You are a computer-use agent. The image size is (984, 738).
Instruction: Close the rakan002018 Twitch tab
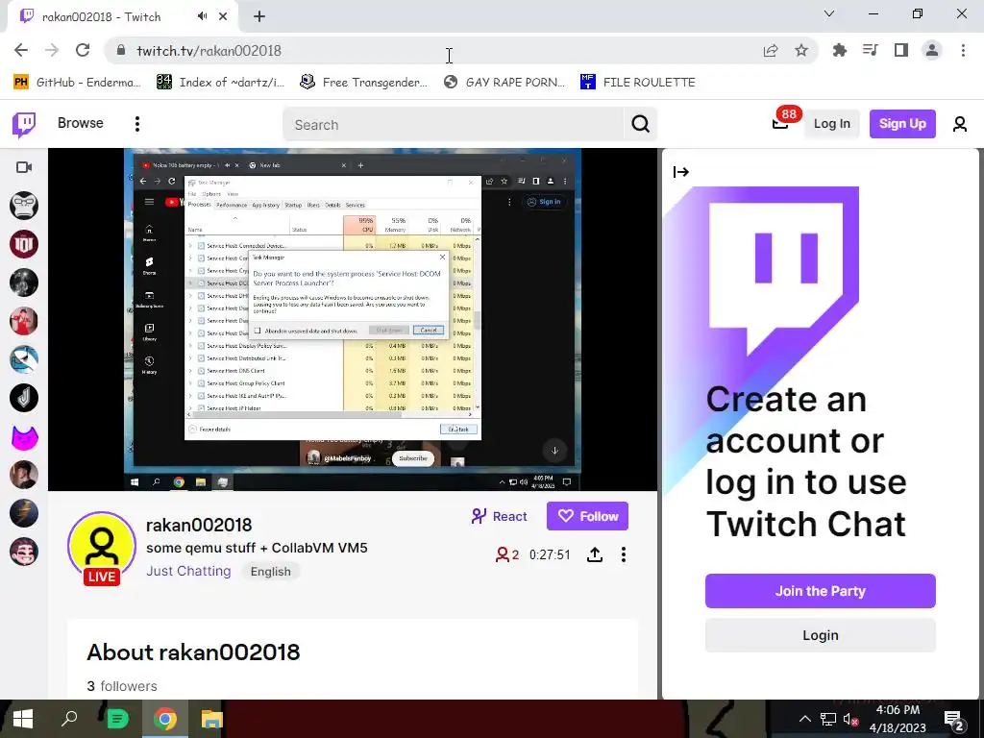click(223, 16)
